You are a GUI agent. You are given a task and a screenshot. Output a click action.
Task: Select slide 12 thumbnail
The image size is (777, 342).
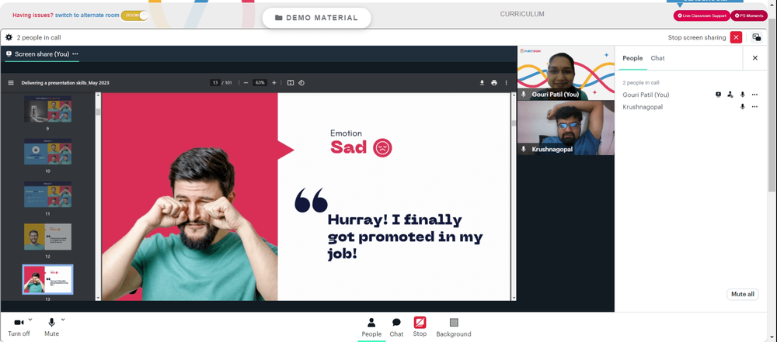coord(47,237)
